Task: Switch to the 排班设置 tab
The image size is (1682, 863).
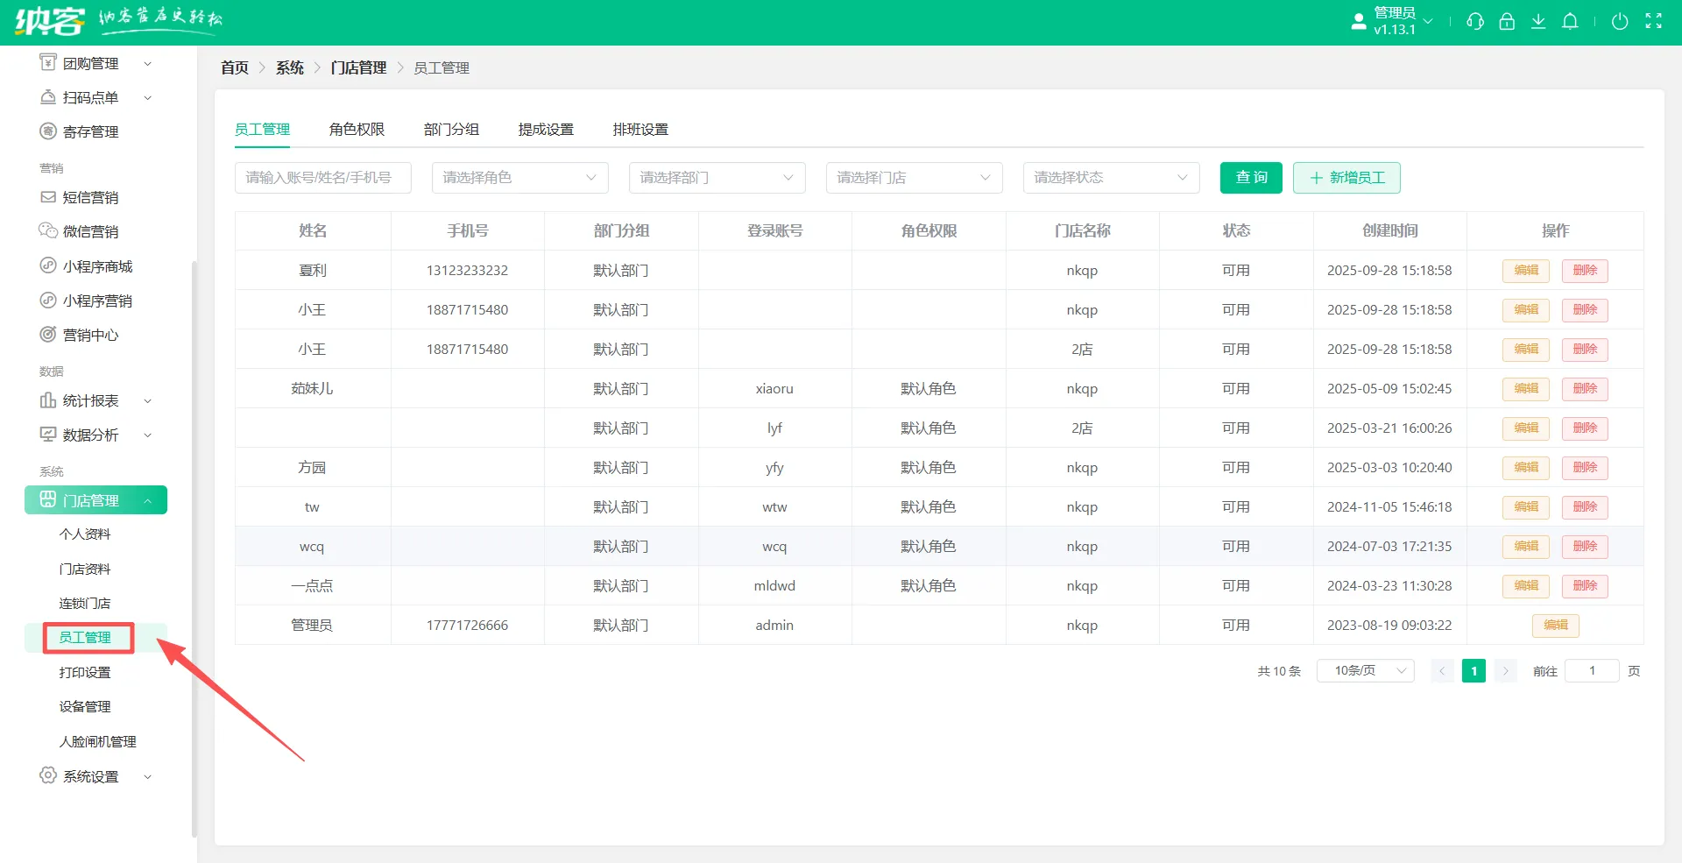Action: point(640,130)
